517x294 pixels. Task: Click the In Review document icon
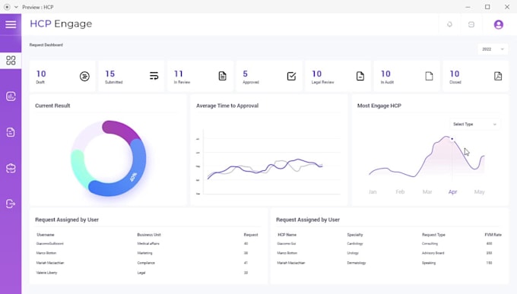coord(223,76)
